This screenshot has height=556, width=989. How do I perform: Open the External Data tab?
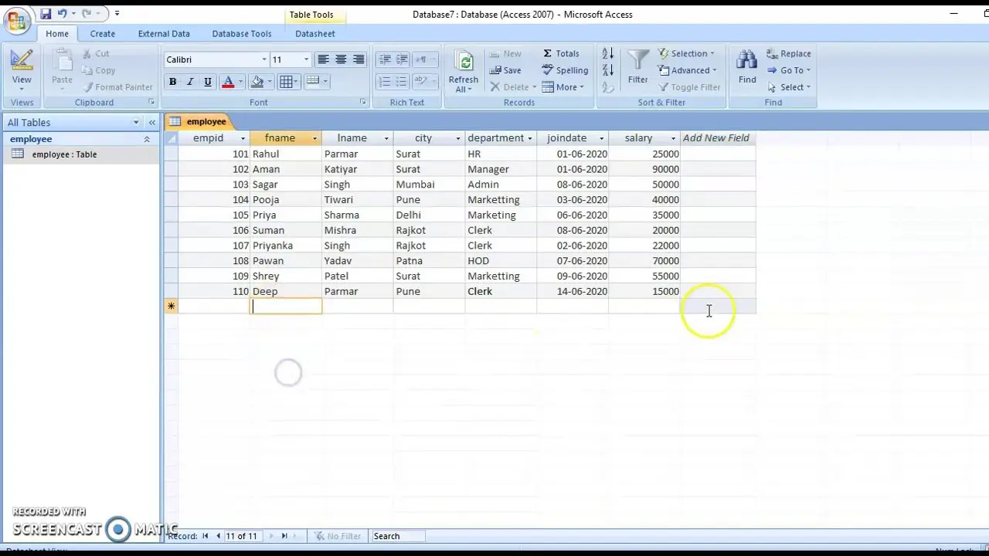coord(164,34)
